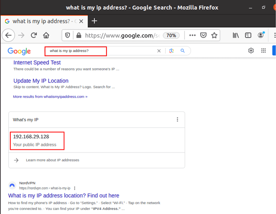276x214 pixels.
Task: Select the 192.168.29.128 IP address text
Action: [x=31, y=136]
